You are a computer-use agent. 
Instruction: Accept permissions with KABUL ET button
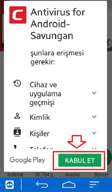pyautogui.click(x=80, y=160)
